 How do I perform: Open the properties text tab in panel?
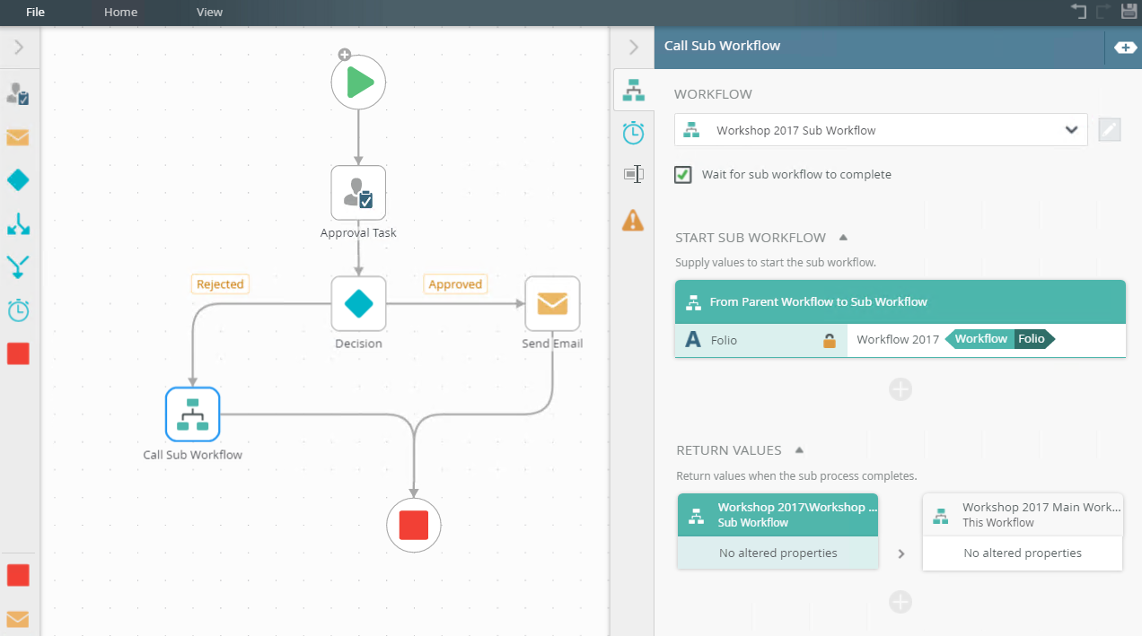(634, 175)
